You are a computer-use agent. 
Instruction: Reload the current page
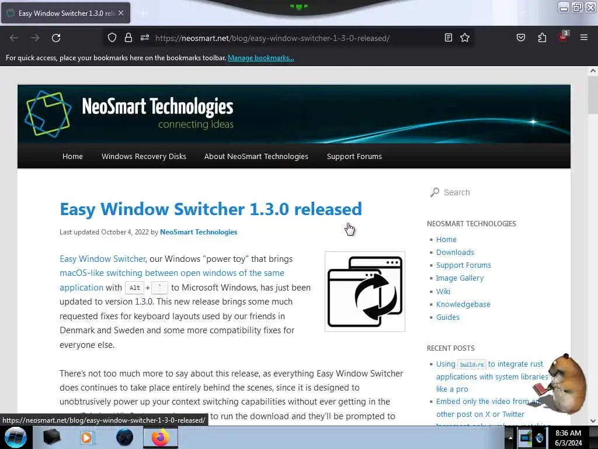pyautogui.click(x=56, y=38)
